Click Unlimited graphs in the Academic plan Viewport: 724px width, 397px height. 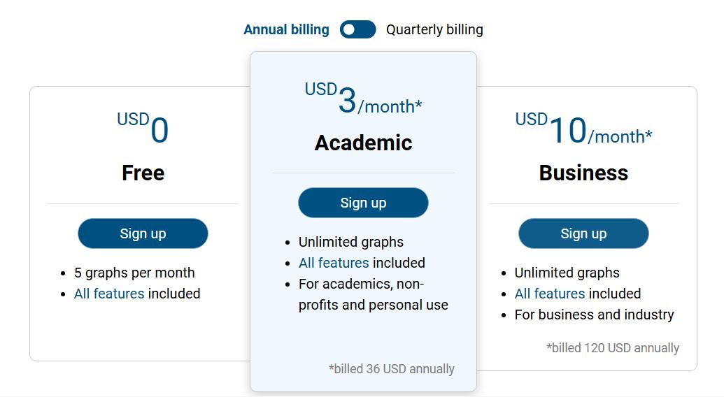[351, 242]
